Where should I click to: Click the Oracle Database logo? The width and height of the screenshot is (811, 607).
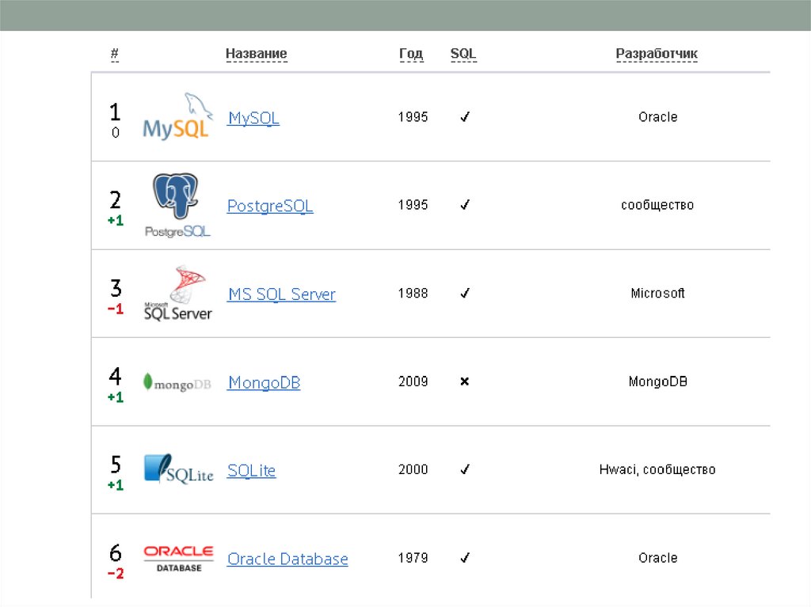tap(178, 558)
